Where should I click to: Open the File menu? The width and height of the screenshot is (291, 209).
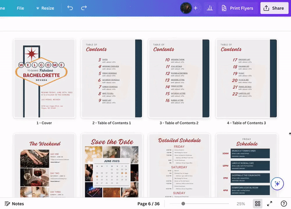click(x=20, y=8)
